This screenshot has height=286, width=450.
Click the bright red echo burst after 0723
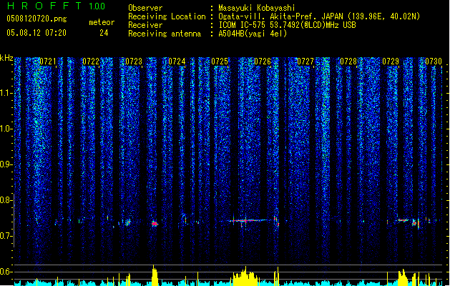point(155,223)
